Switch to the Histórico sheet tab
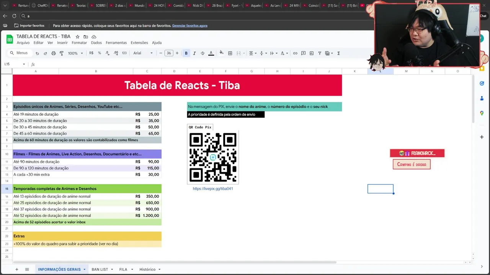490x275 pixels. click(x=147, y=269)
